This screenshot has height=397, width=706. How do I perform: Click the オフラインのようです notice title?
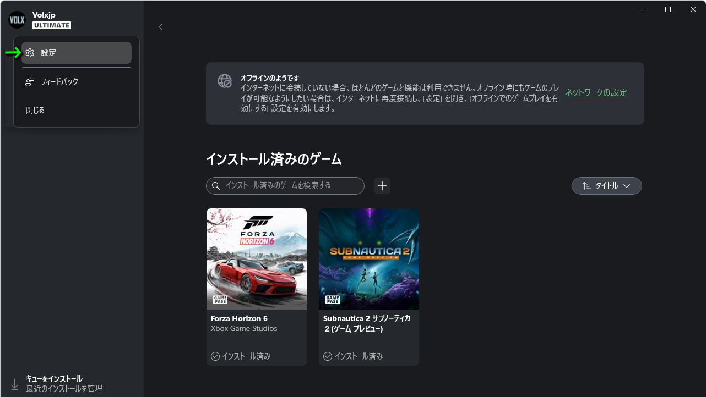coord(270,78)
